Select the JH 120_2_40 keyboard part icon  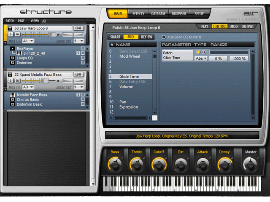(19, 53)
